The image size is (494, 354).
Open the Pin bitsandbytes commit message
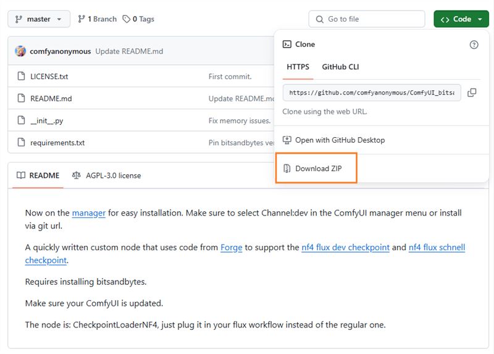tap(241, 143)
